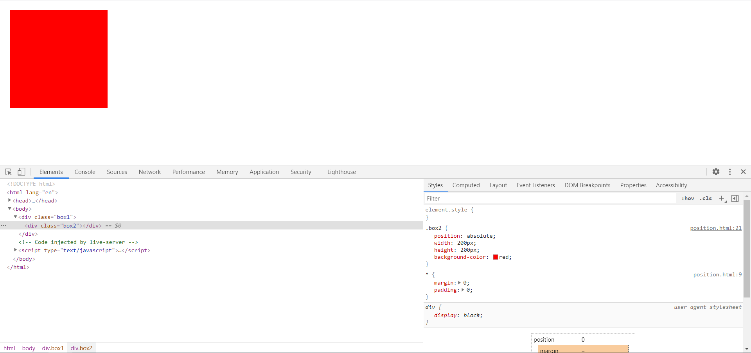Screen dimensions: 751x353
Task: Open DevTools settings gear
Action: [716, 172]
